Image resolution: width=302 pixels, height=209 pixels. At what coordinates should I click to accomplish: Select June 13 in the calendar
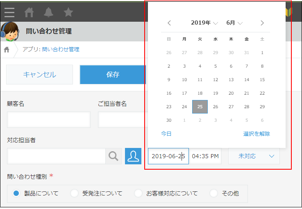(x=231, y=80)
